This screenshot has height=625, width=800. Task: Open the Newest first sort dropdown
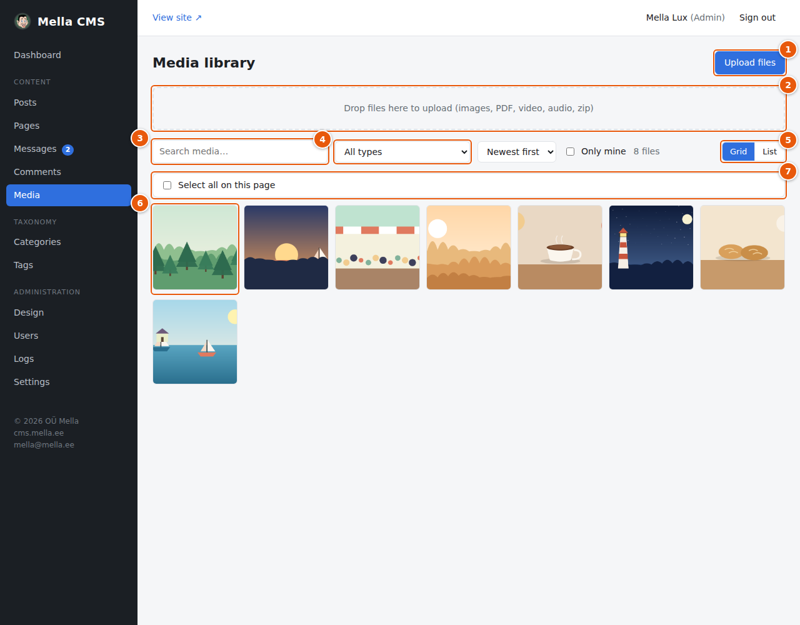tap(517, 152)
